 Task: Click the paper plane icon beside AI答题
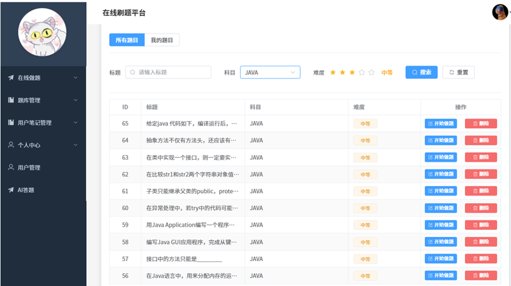(x=11, y=189)
